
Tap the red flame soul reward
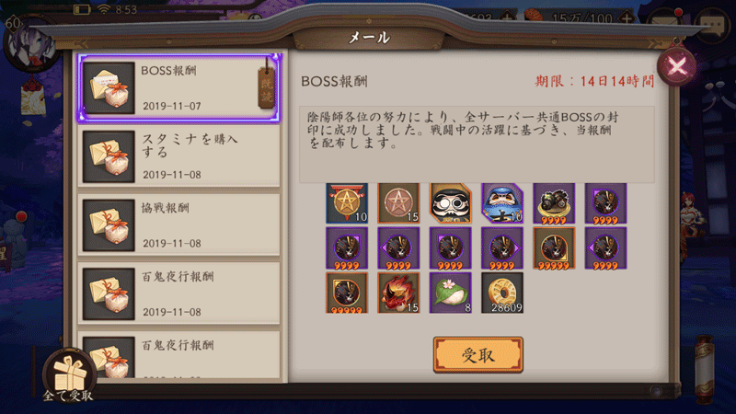pos(398,293)
